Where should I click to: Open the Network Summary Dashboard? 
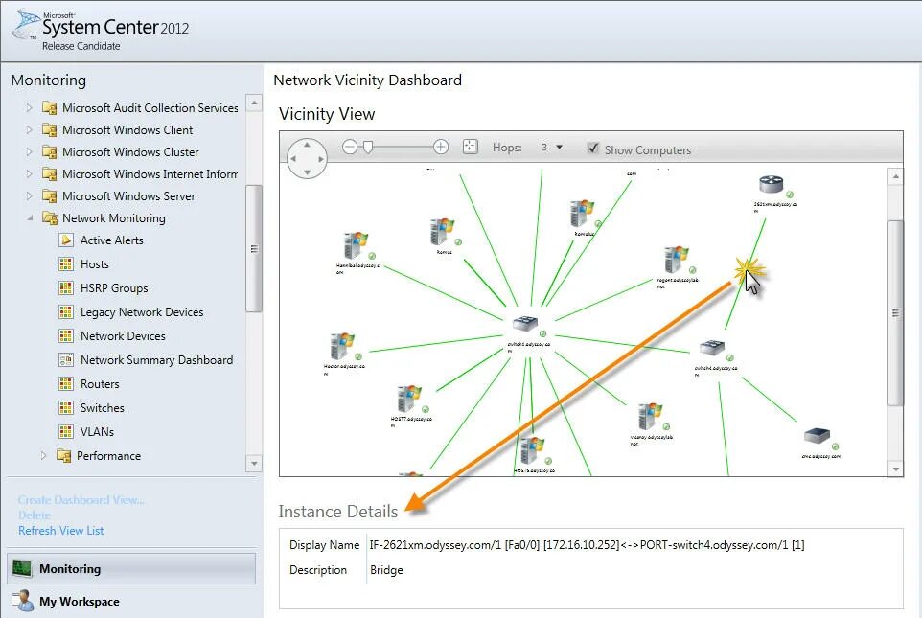156,360
